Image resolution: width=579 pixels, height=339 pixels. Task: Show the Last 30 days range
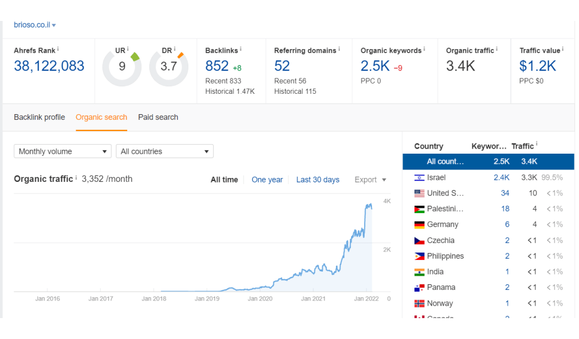click(x=318, y=180)
